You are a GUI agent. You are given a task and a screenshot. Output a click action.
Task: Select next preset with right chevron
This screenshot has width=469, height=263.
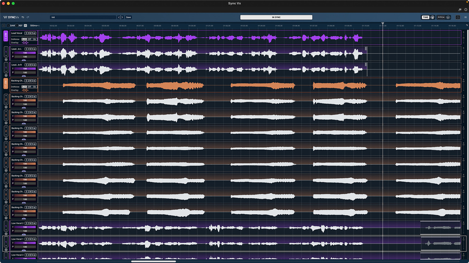point(122,17)
